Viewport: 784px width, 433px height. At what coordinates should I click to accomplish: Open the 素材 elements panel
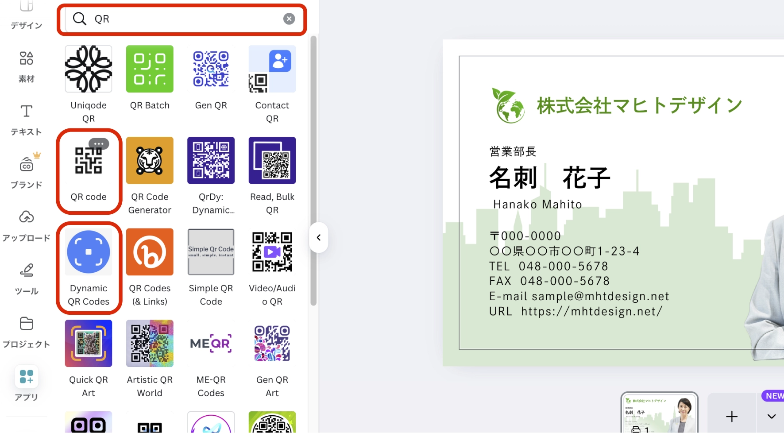click(26, 67)
